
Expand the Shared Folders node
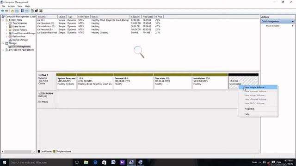(6, 30)
